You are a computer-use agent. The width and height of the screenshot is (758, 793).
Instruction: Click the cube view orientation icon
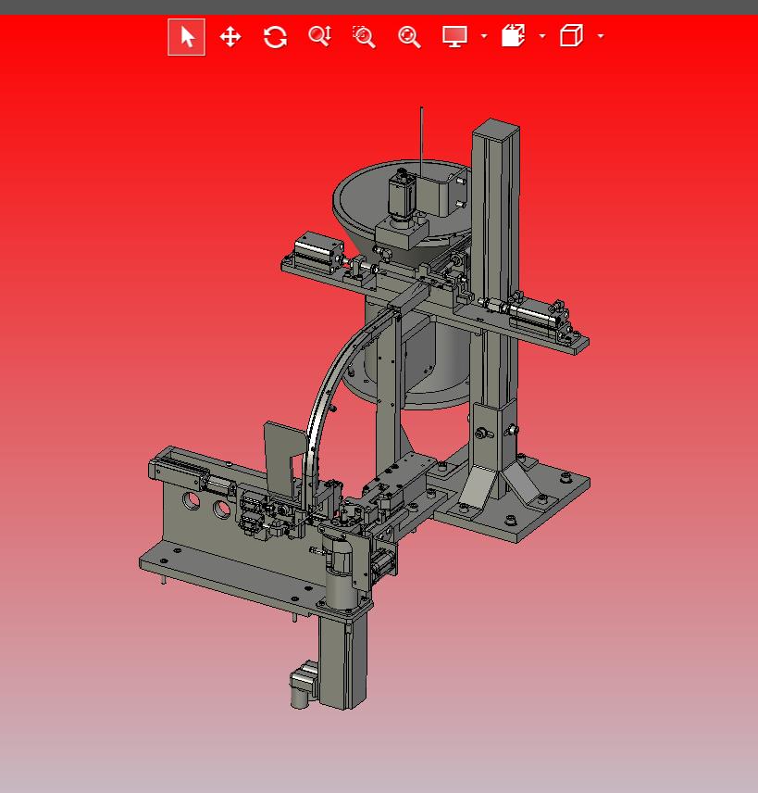pyautogui.click(x=572, y=36)
